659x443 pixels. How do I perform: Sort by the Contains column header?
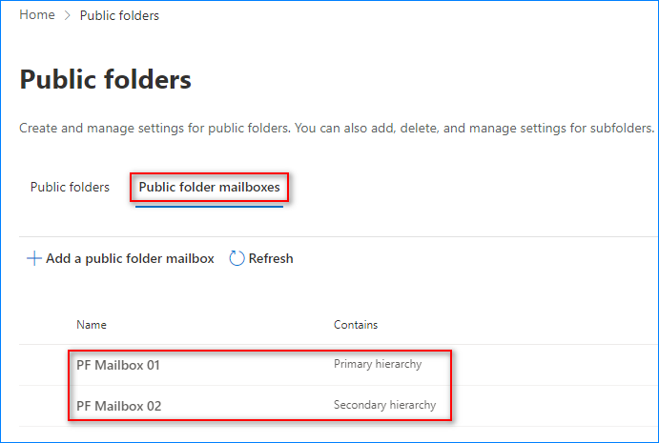pyautogui.click(x=356, y=325)
